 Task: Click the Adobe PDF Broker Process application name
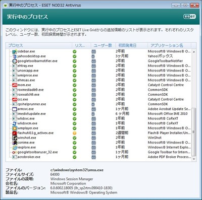coord(170,157)
